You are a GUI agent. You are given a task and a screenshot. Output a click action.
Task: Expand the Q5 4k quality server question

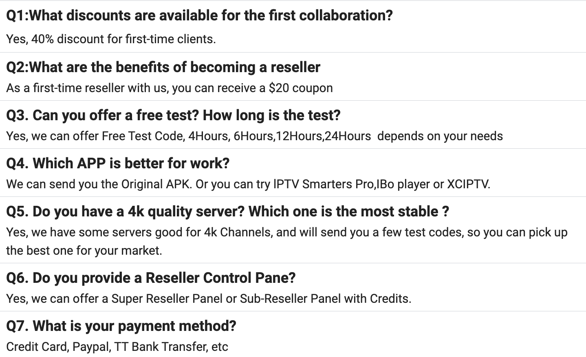(x=227, y=212)
